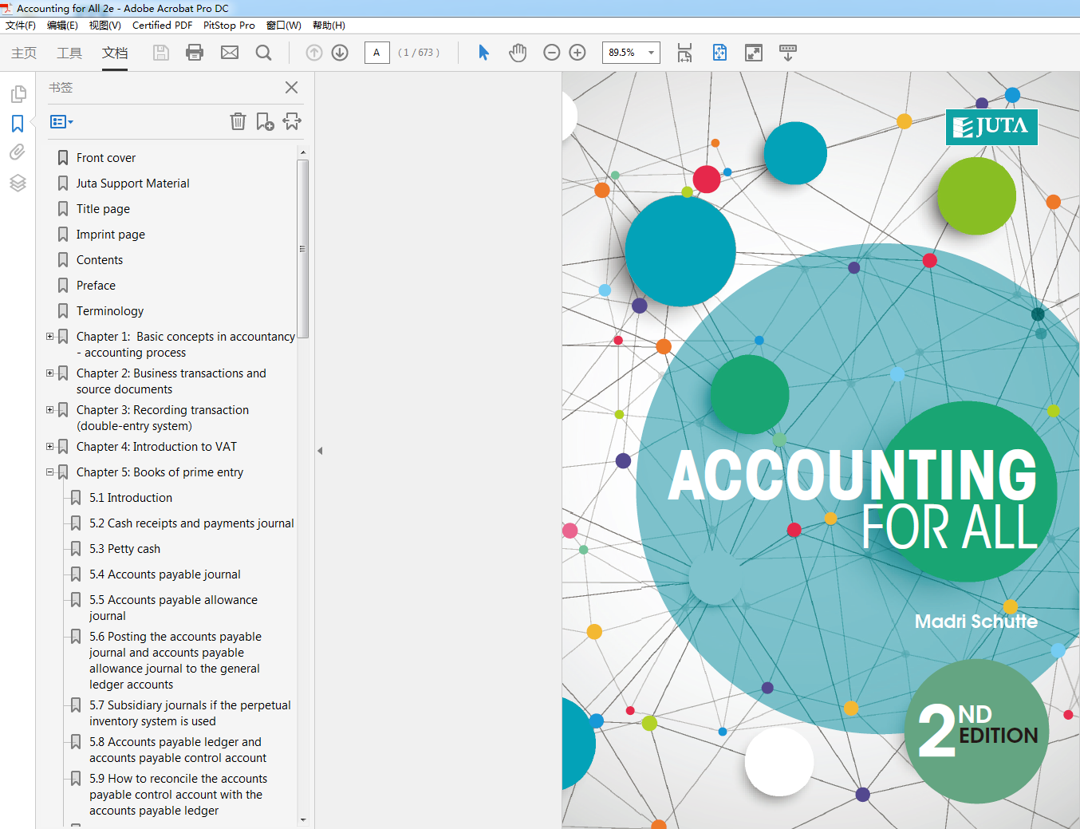Open the 文件(F) menu
Image resolution: width=1080 pixels, height=829 pixels.
click(21, 26)
